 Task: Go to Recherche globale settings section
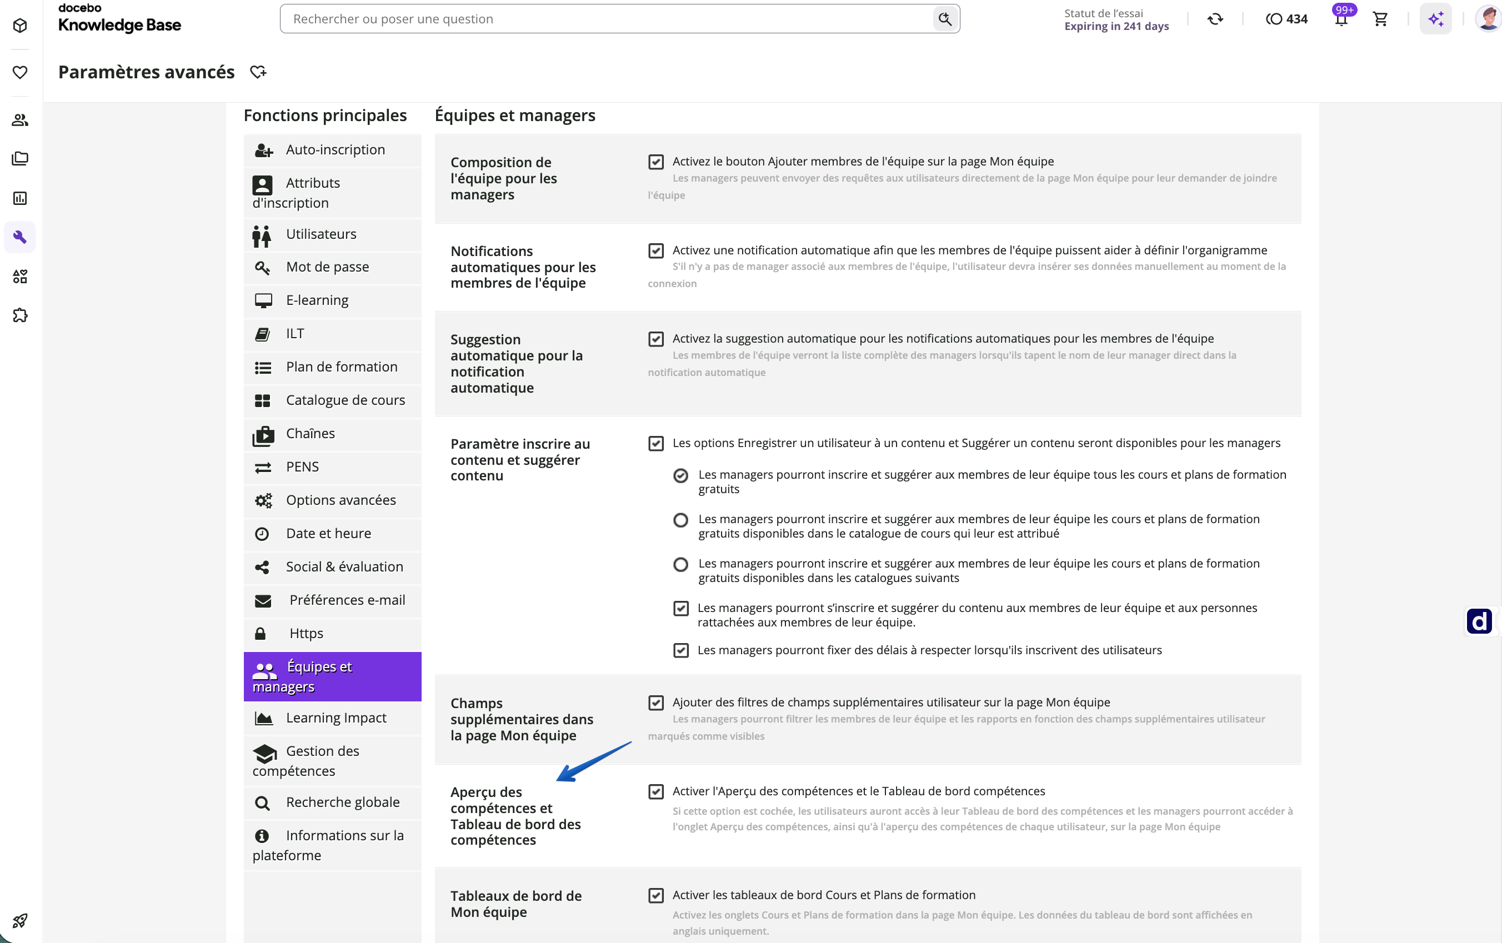click(333, 802)
